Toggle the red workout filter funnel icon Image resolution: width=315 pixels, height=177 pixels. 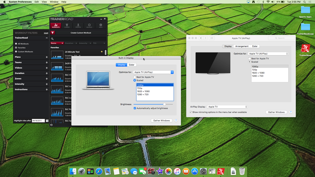[x=53, y=33]
